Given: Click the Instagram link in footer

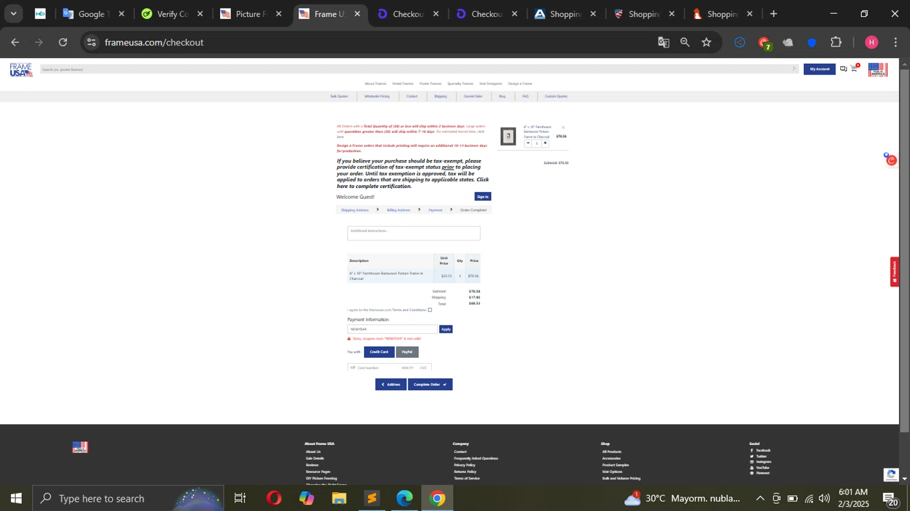Looking at the screenshot, I should (x=763, y=462).
